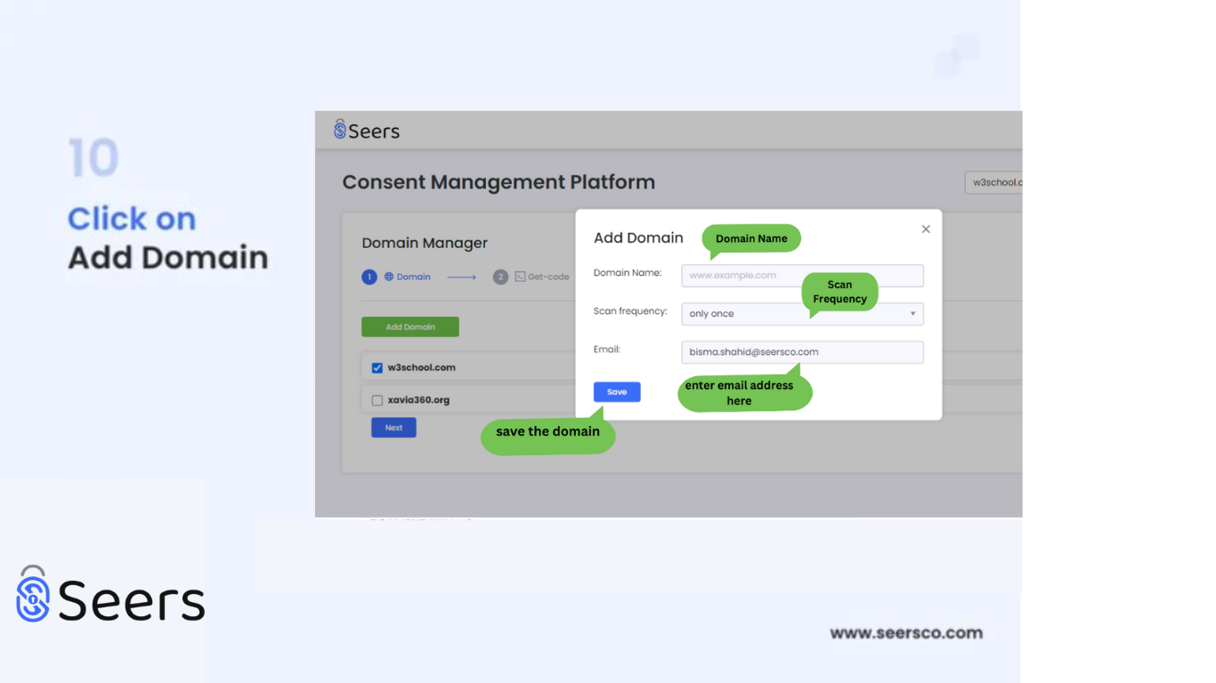Open the Scan frequency dropdown

pyautogui.click(x=802, y=314)
